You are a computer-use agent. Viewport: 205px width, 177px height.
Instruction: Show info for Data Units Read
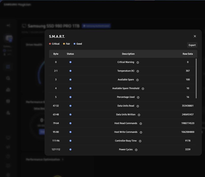(x=138, y=106)
